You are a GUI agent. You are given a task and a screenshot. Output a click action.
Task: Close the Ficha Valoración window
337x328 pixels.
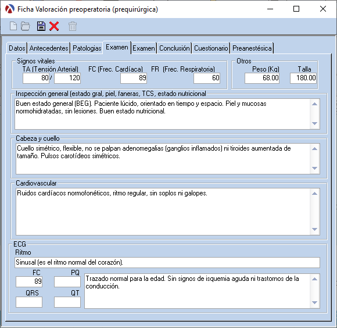tap(323, 9)
